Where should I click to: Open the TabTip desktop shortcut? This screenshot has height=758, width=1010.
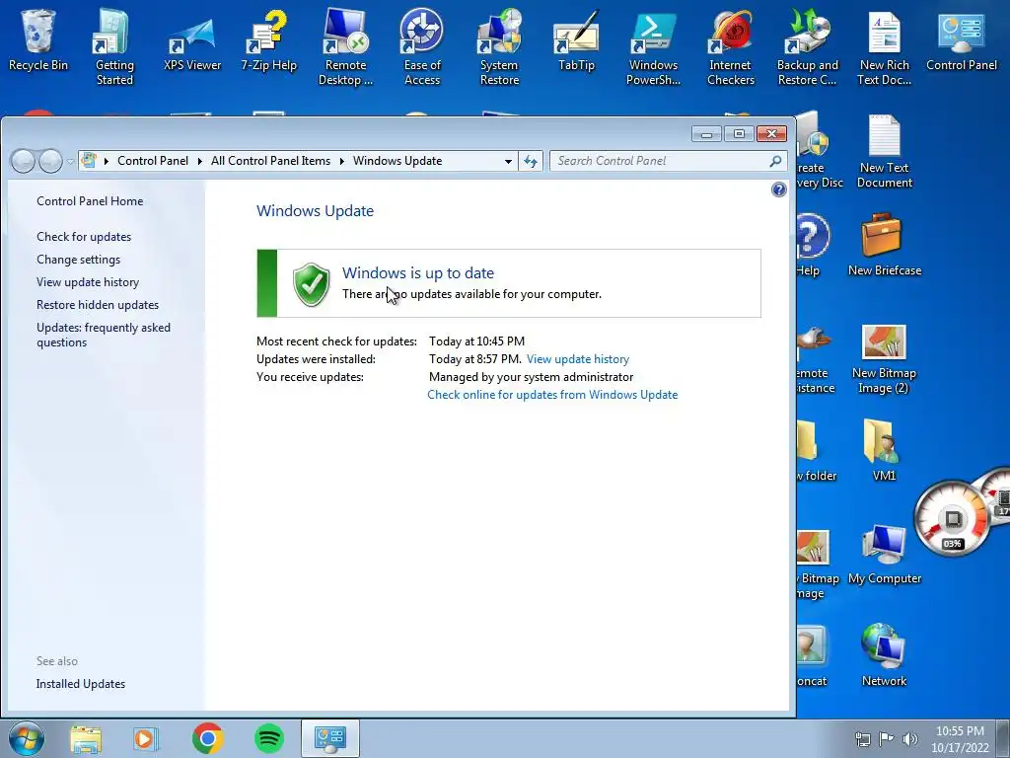pos(576,38)
